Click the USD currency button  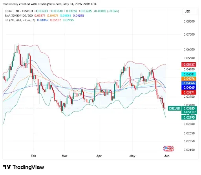(x=190, y=11)
